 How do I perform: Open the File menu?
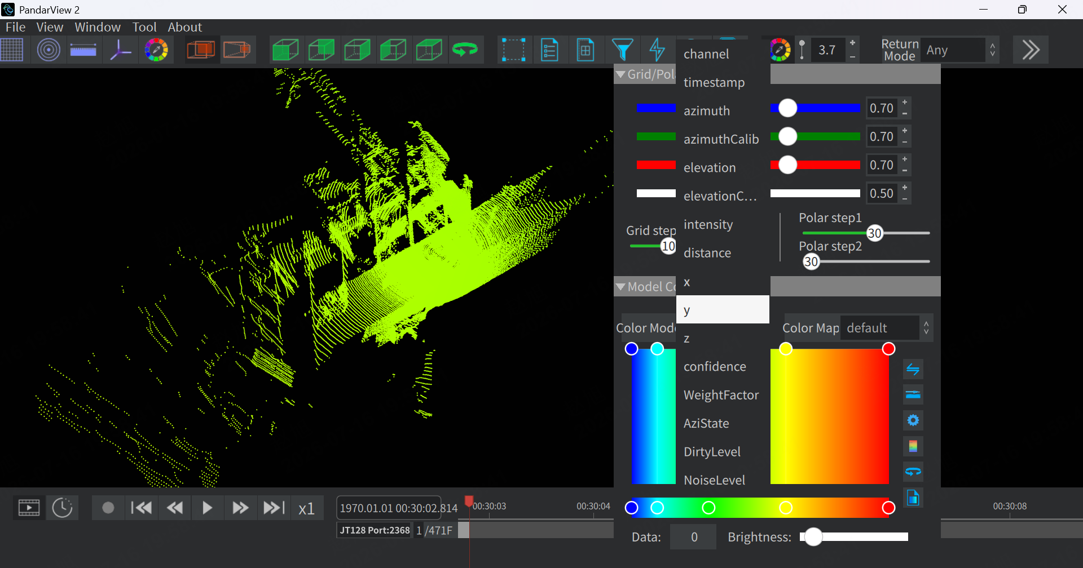point(15,27)
